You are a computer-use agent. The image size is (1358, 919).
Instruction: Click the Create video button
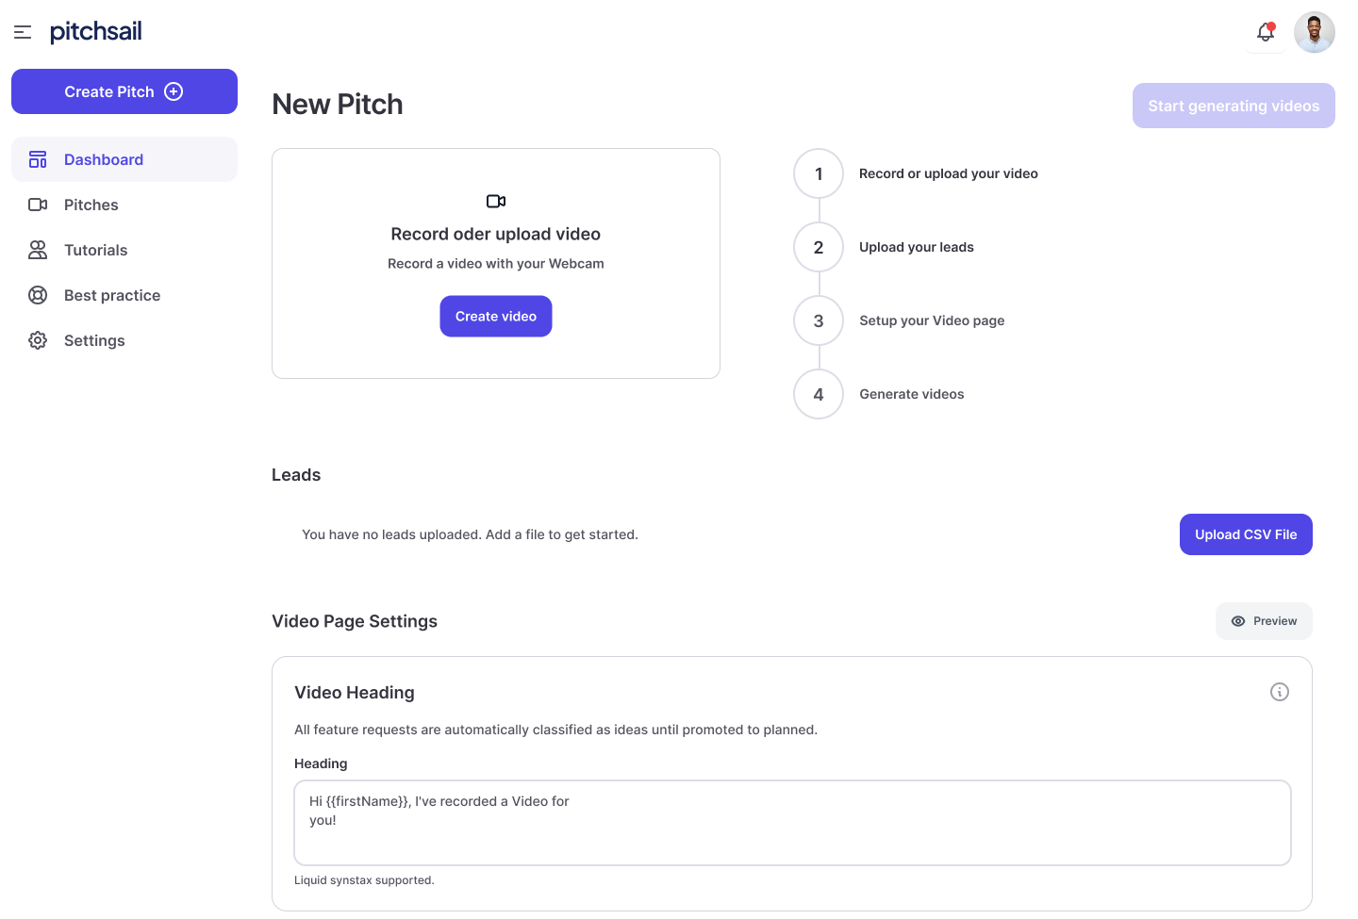496,317
